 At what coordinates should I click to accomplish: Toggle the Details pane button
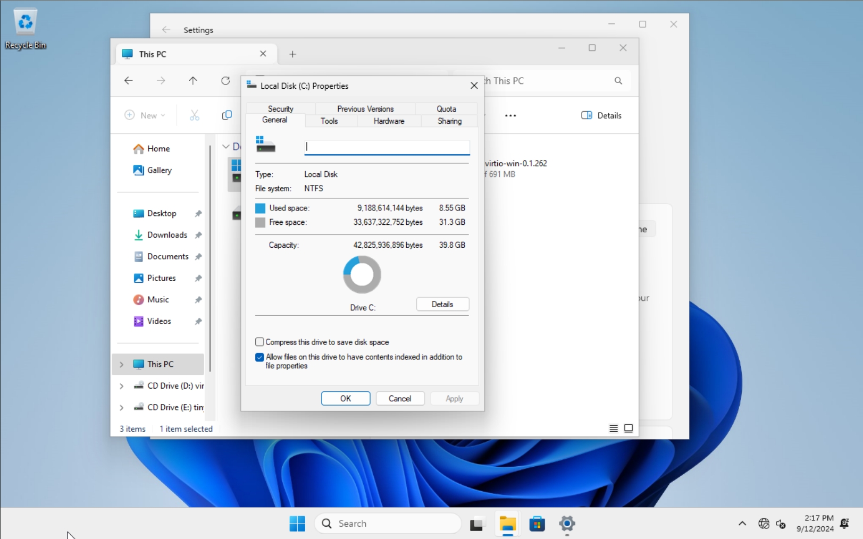[601, 115]
